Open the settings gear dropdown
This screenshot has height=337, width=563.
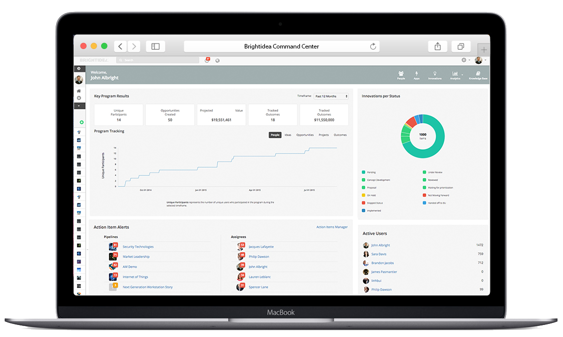coord(465,60)
